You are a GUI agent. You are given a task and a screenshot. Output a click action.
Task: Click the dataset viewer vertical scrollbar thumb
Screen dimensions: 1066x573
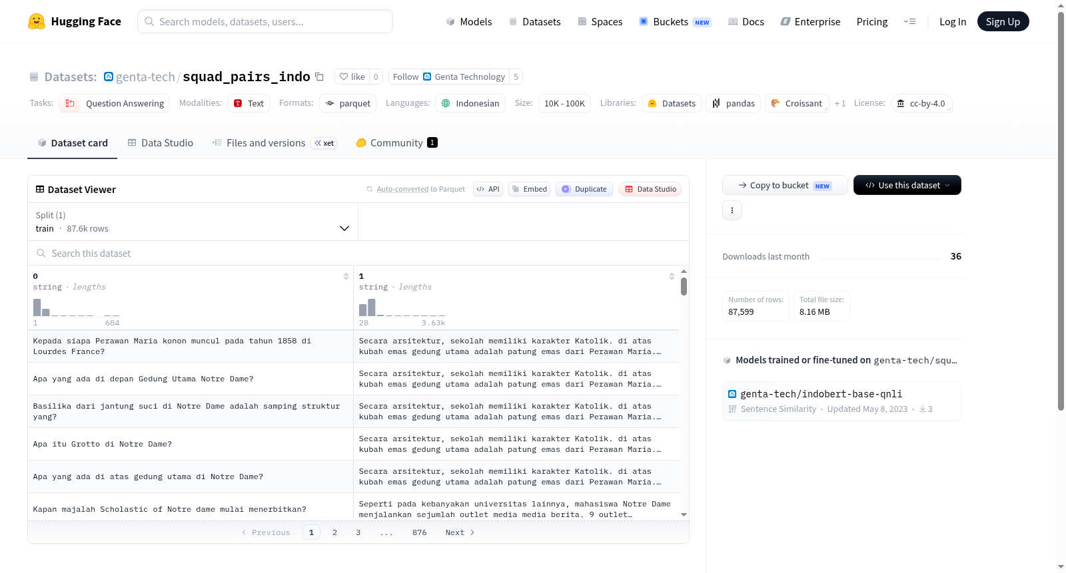[684, 287]
